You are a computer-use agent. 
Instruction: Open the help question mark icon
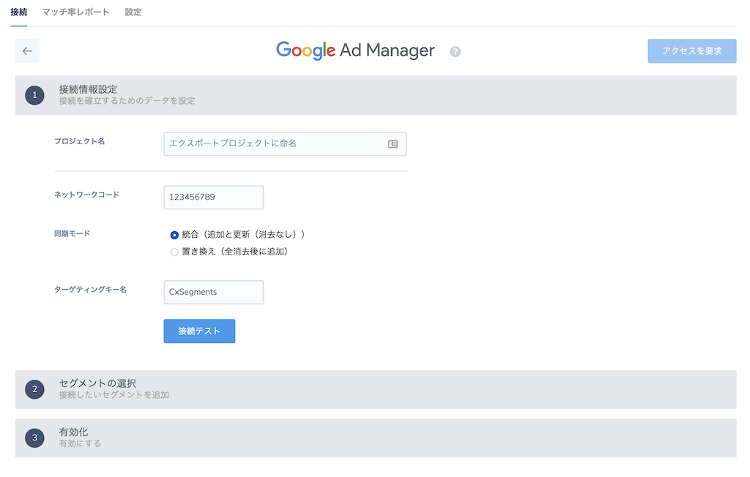pyautogui.click(x=455, y=52)
